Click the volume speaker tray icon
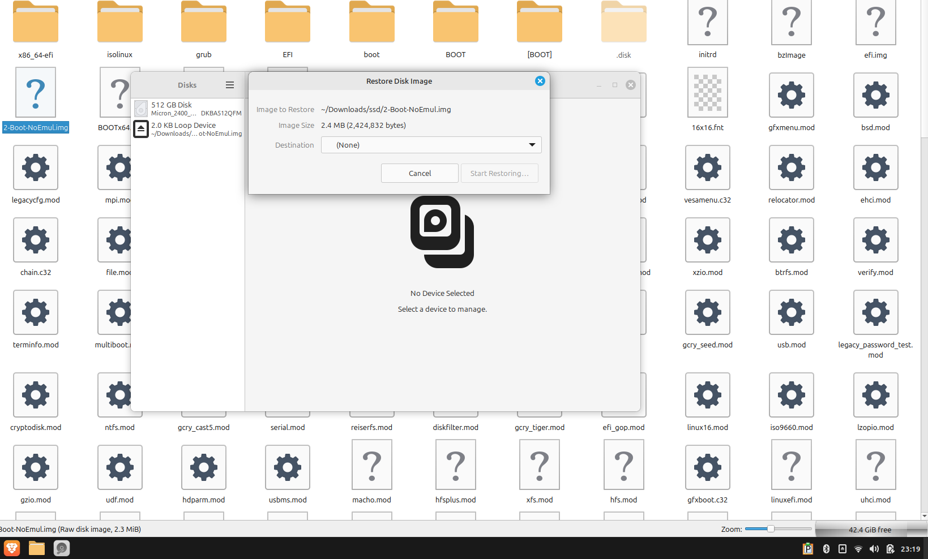 point(874,549)
